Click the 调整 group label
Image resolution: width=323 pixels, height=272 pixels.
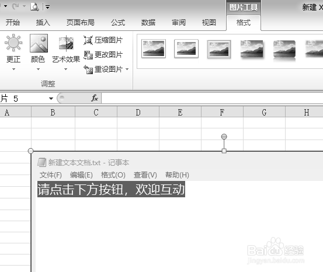point(48,84)
